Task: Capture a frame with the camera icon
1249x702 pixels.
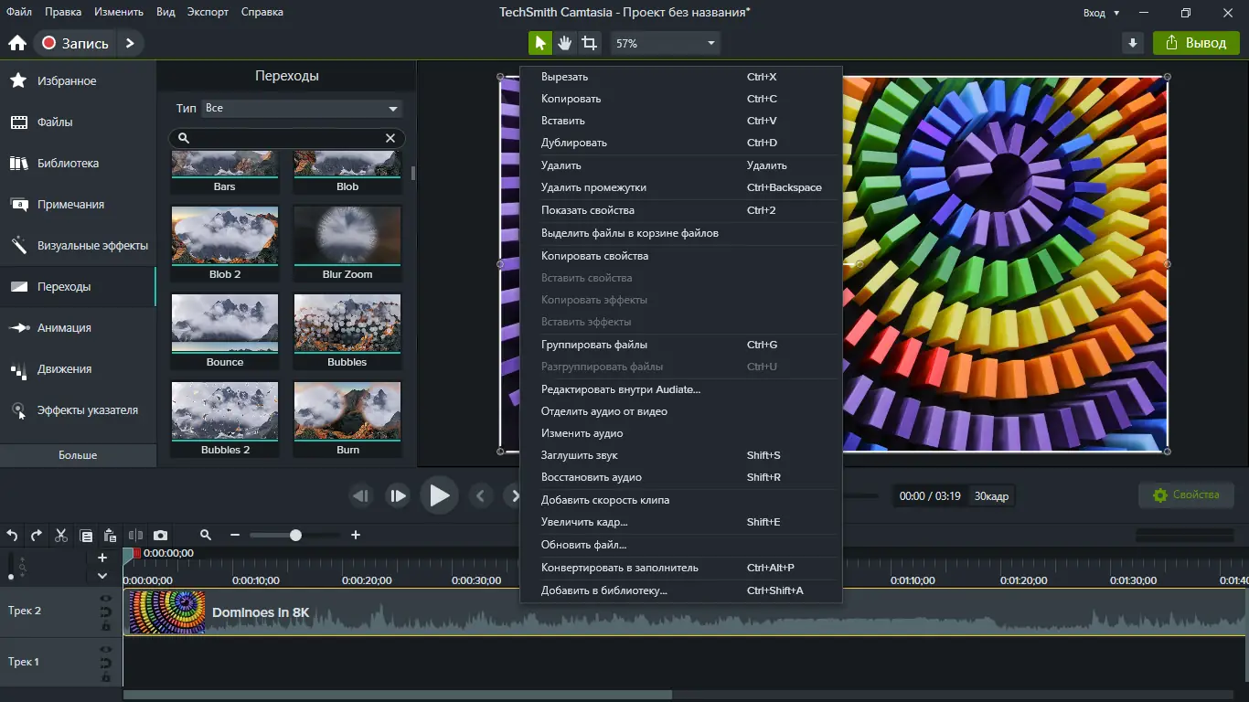Action: coord(163,536)
